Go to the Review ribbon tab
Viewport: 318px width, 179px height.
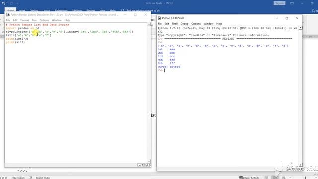(90, 11)
